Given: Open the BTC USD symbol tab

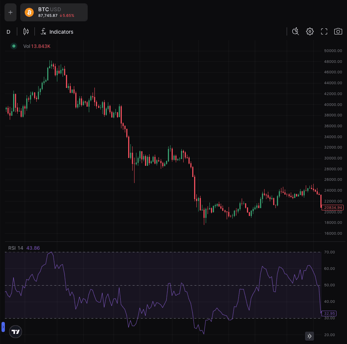Looking at the screenshot, I should point(54,12).
